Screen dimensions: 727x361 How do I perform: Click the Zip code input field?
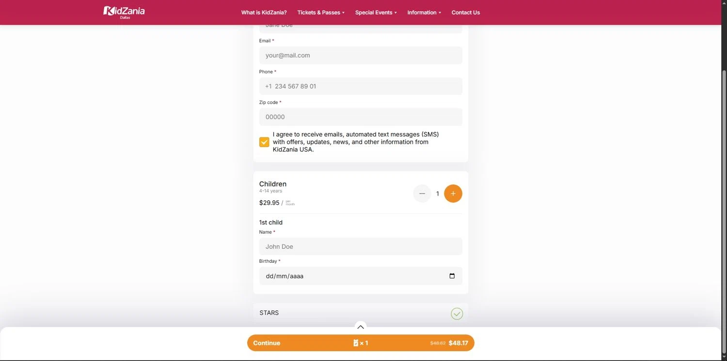(x=361, y=117)
